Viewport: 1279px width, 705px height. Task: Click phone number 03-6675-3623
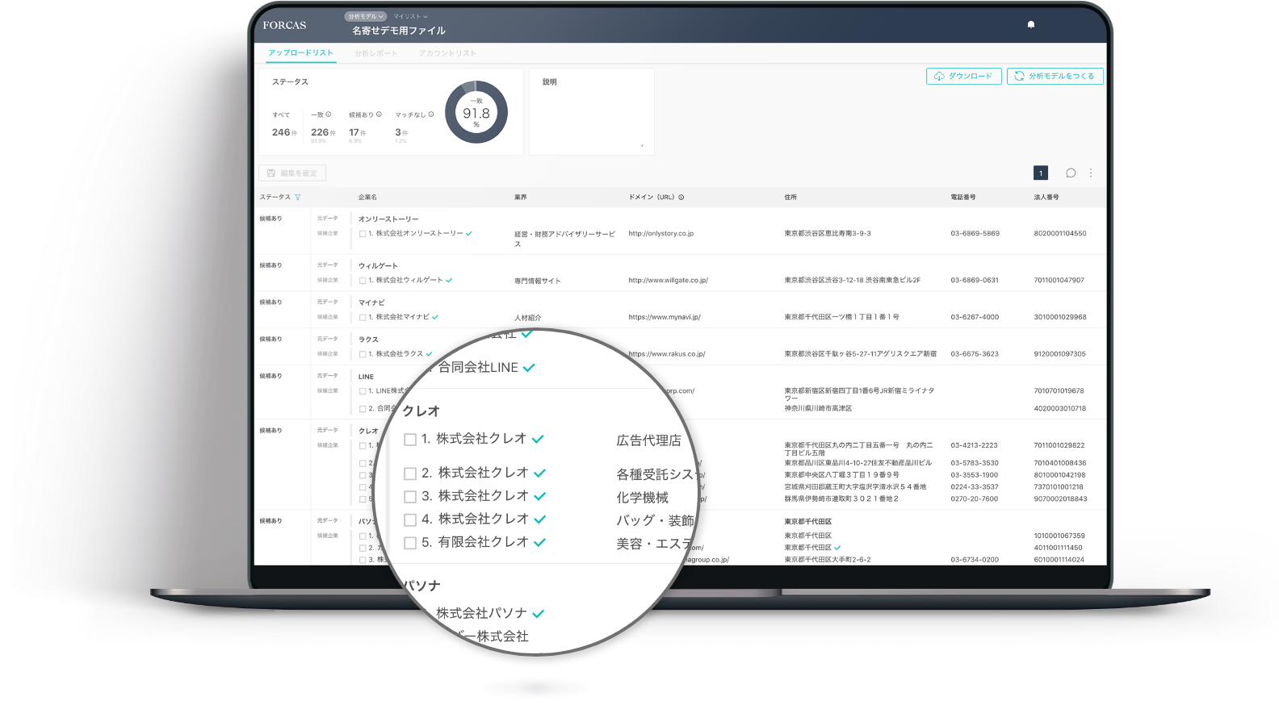point(975,353)
